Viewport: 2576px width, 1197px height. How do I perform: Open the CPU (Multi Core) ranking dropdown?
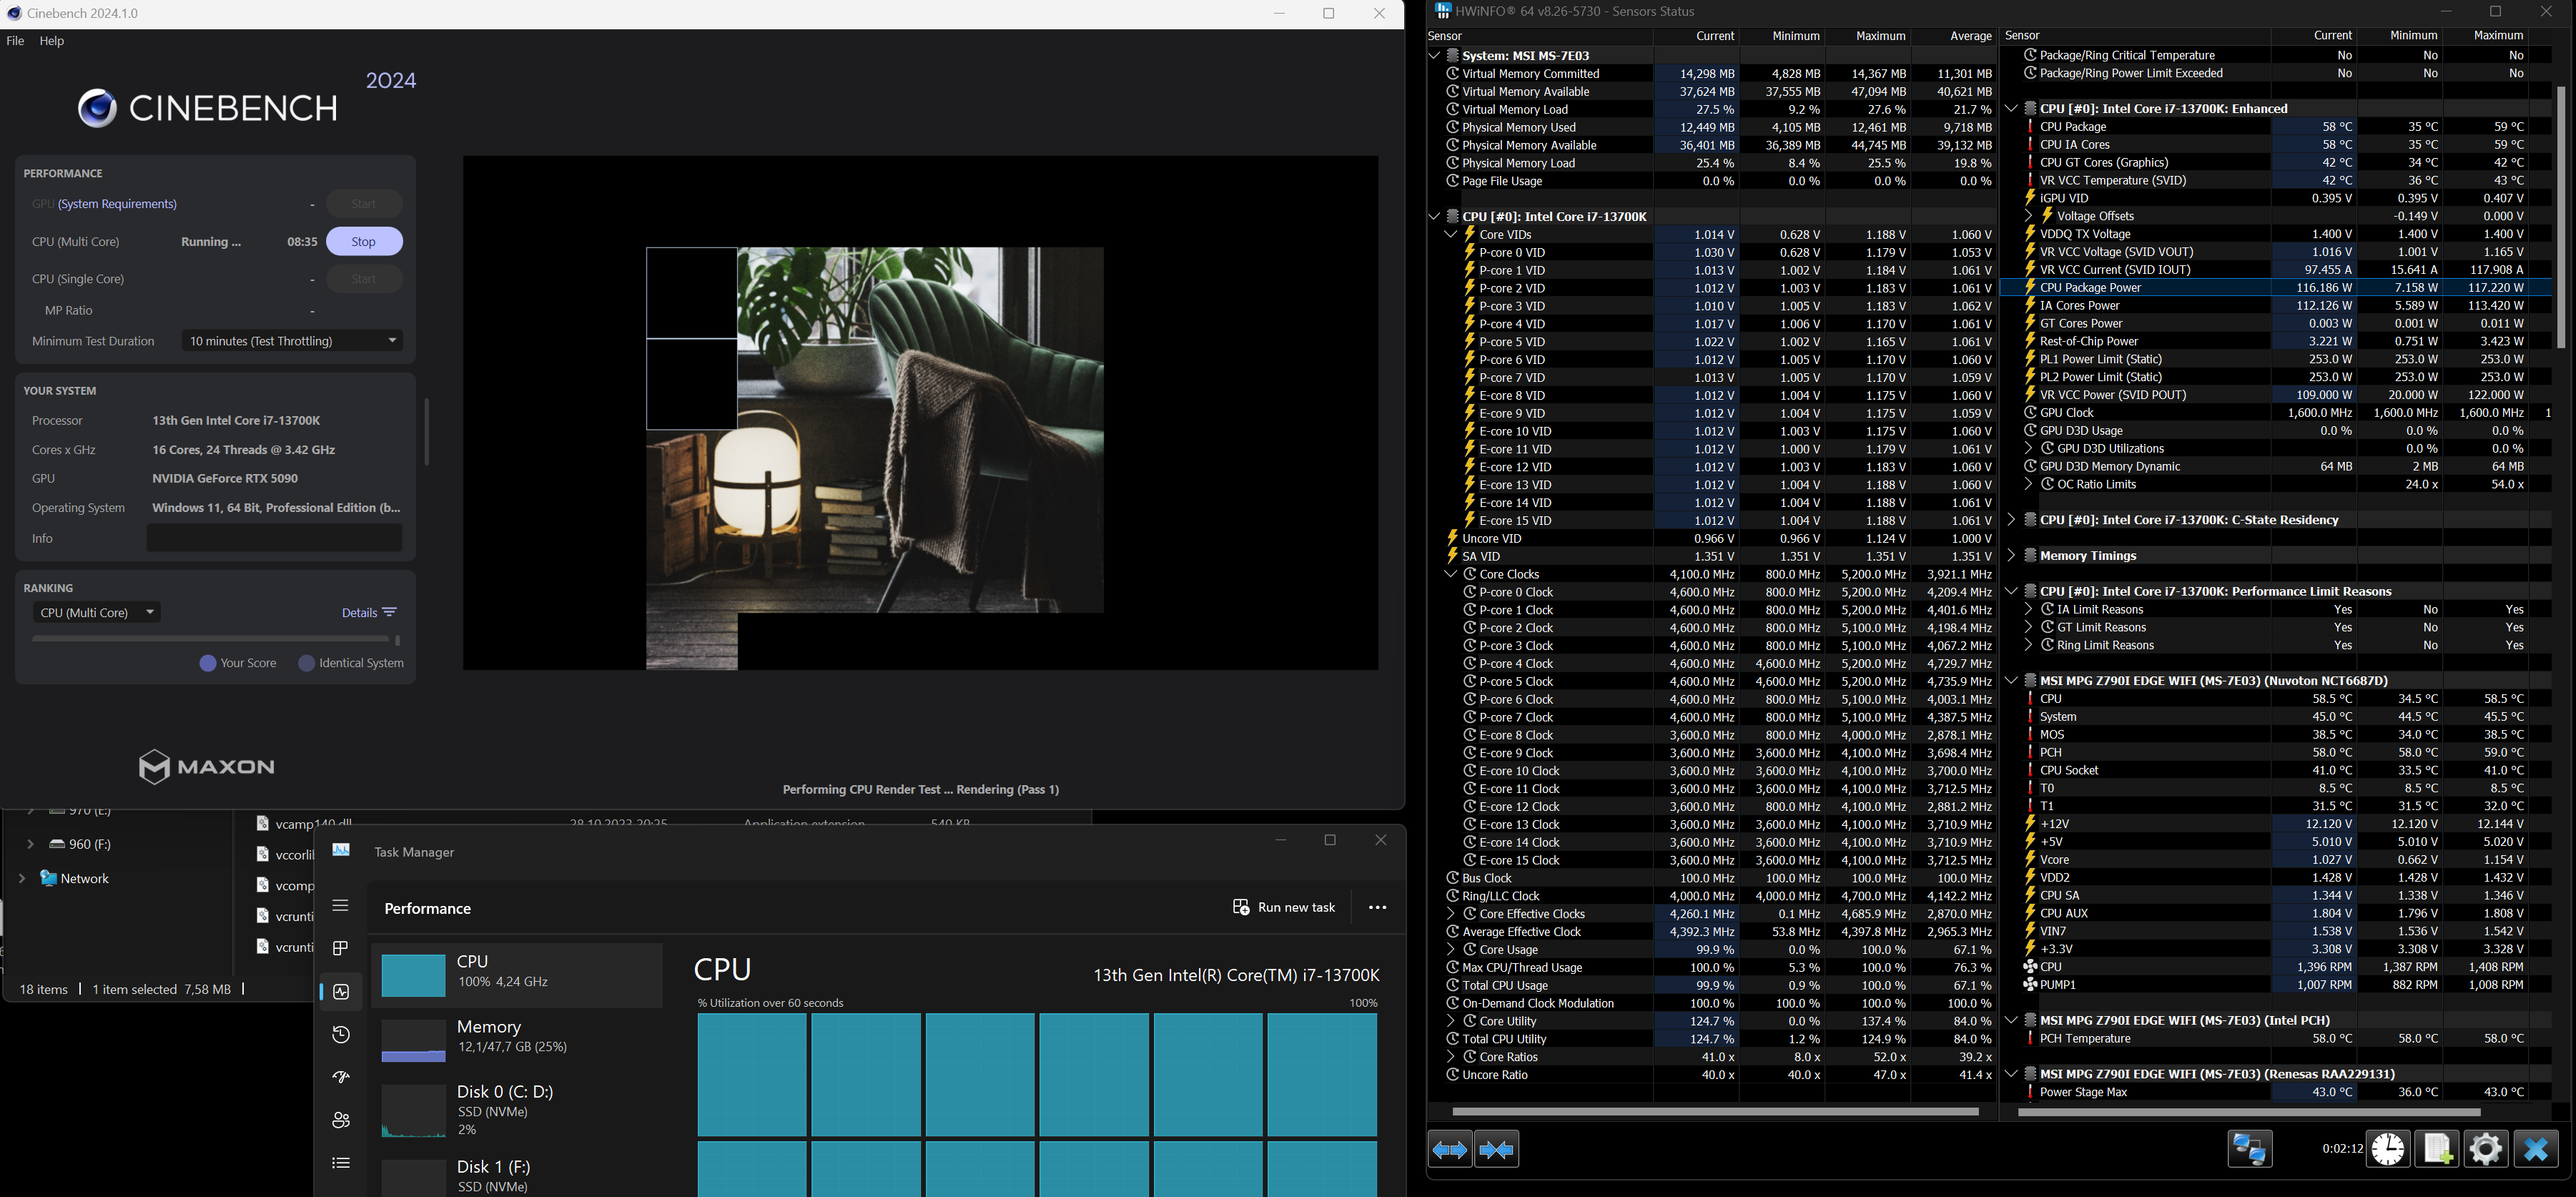[96, 612]
